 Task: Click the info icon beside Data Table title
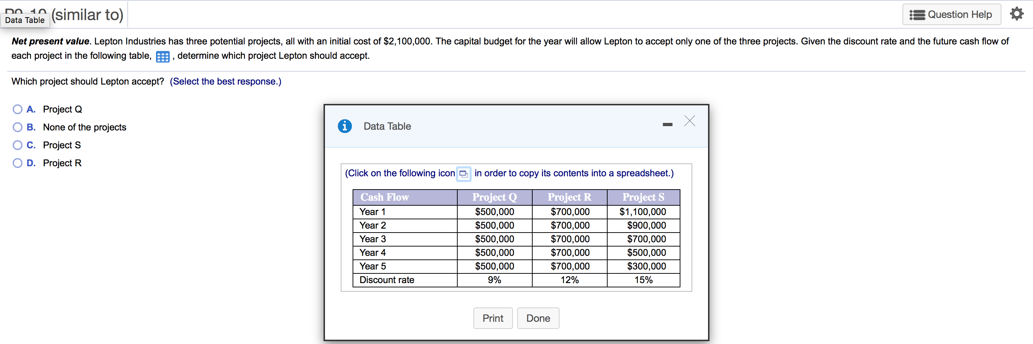point(345,126)
